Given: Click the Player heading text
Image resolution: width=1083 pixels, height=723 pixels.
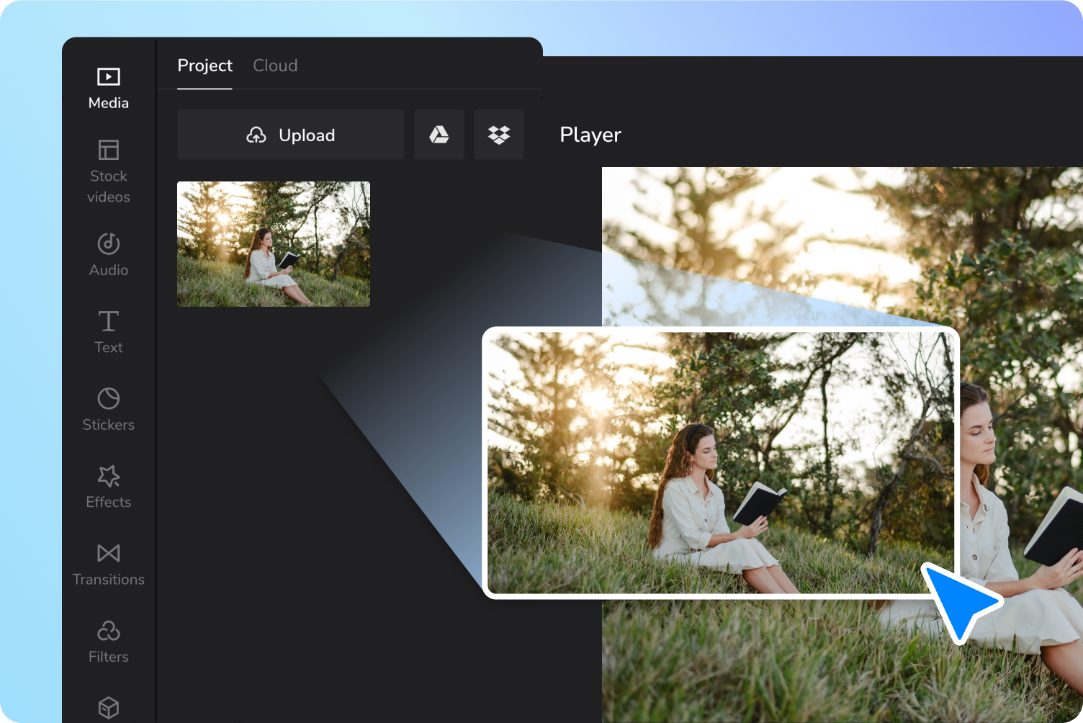Looking at the screenshot, I should 590,135.
